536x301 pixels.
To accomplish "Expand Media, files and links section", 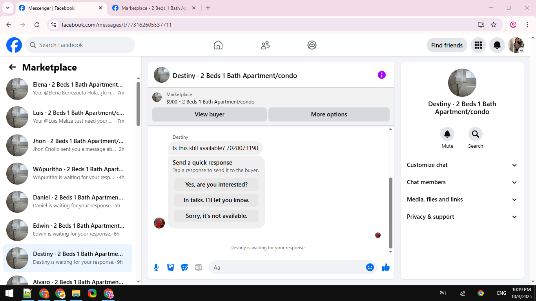I will [462, 199].
